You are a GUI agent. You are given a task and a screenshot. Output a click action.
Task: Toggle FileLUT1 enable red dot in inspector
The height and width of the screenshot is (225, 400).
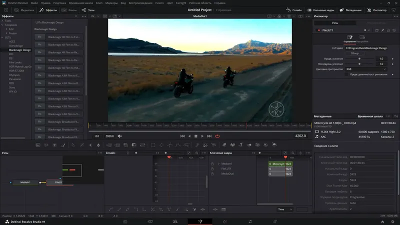318,30
